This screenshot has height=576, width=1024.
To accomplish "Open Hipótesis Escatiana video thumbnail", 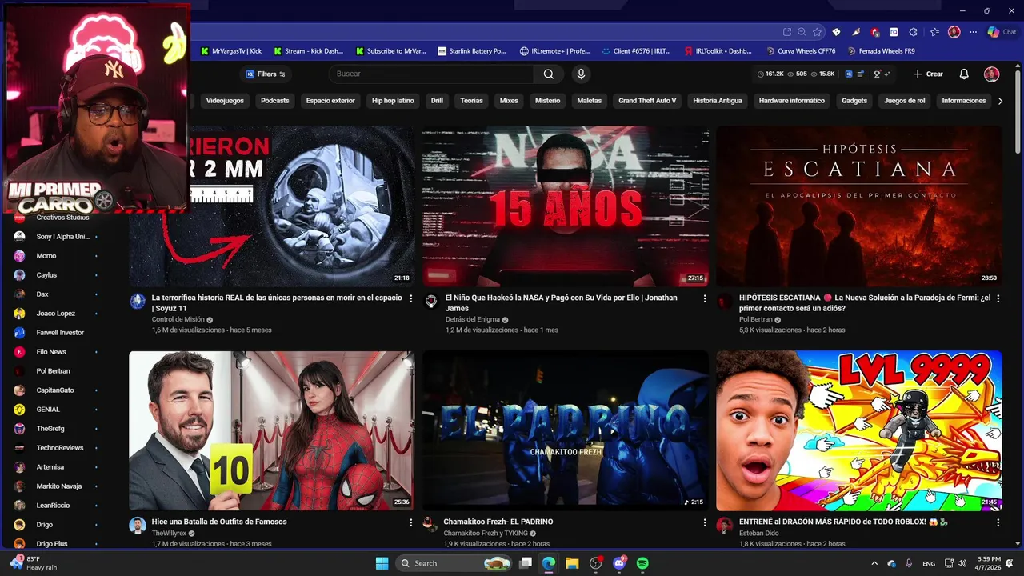I will click(x=858, y=206).
